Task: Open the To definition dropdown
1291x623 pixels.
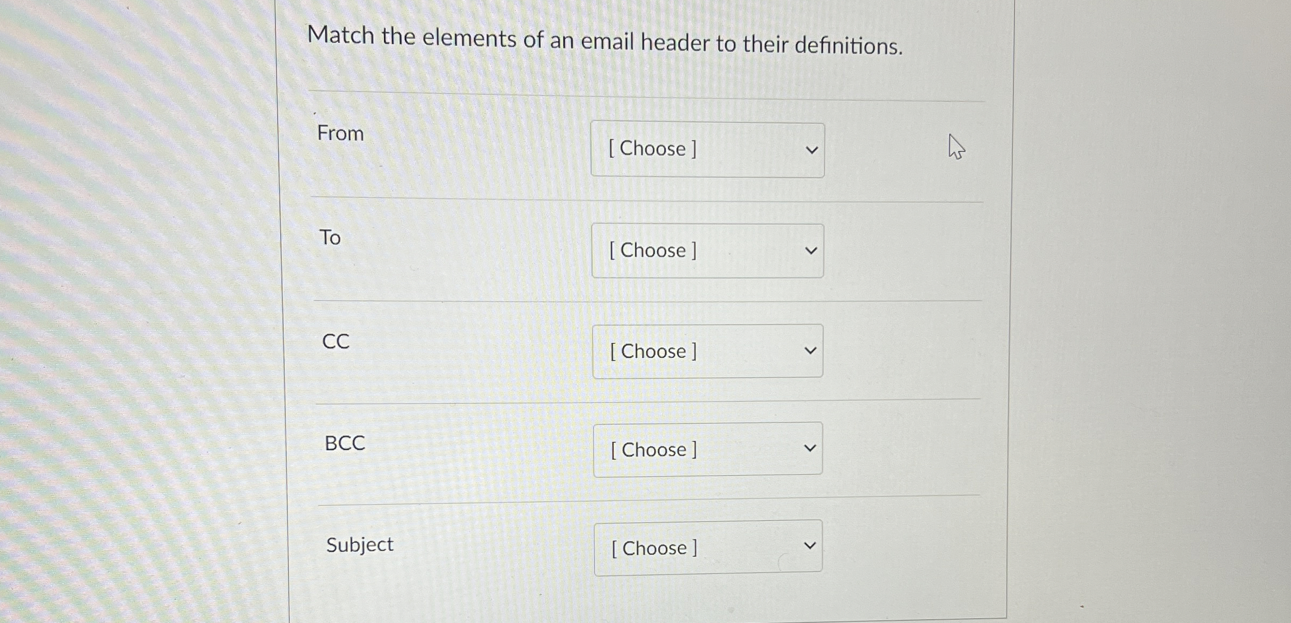Action: [706, 250]
